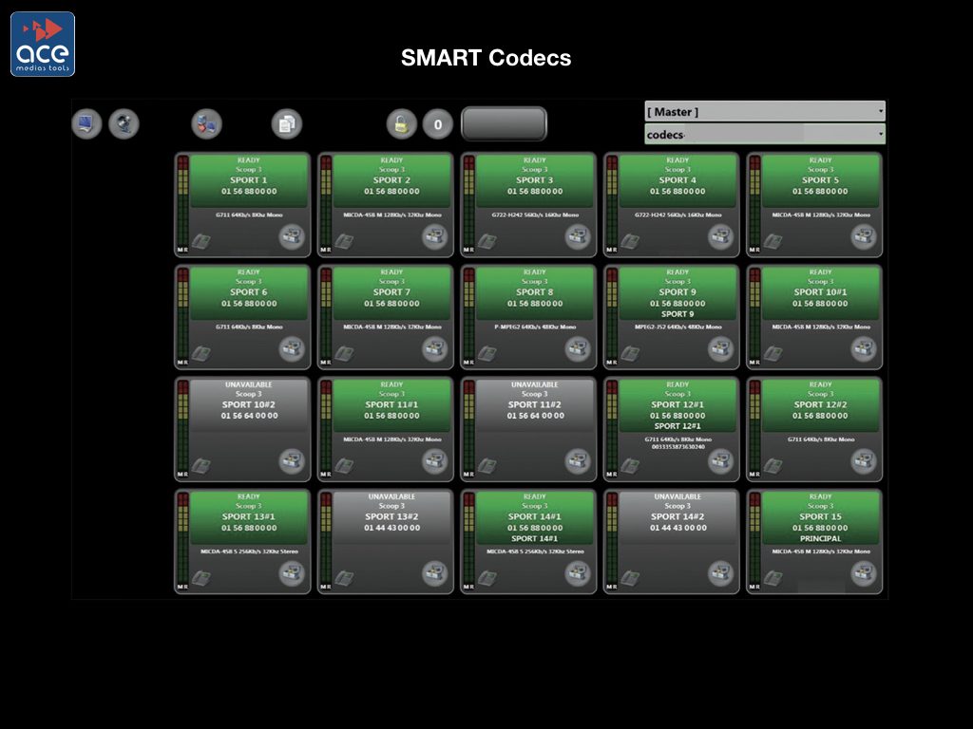
Task: Click the computer monitor icon in toolbar
Action: click(x=86, y=124)
